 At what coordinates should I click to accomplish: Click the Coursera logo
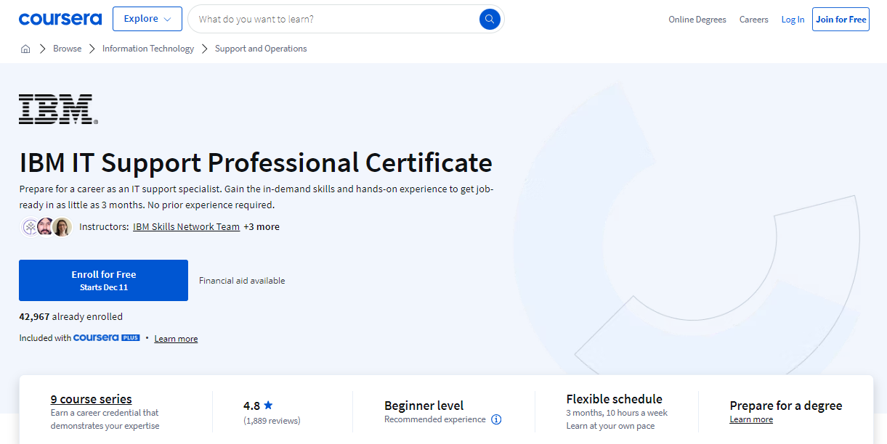click(60, 19)
